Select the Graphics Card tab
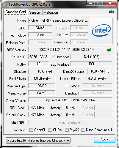The height and width of the screenshot is (148, 119). [x=16, y=12]
